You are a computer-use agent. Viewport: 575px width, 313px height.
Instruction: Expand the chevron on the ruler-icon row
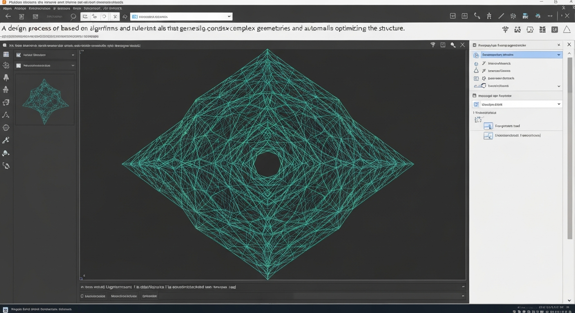click(559, 86)
